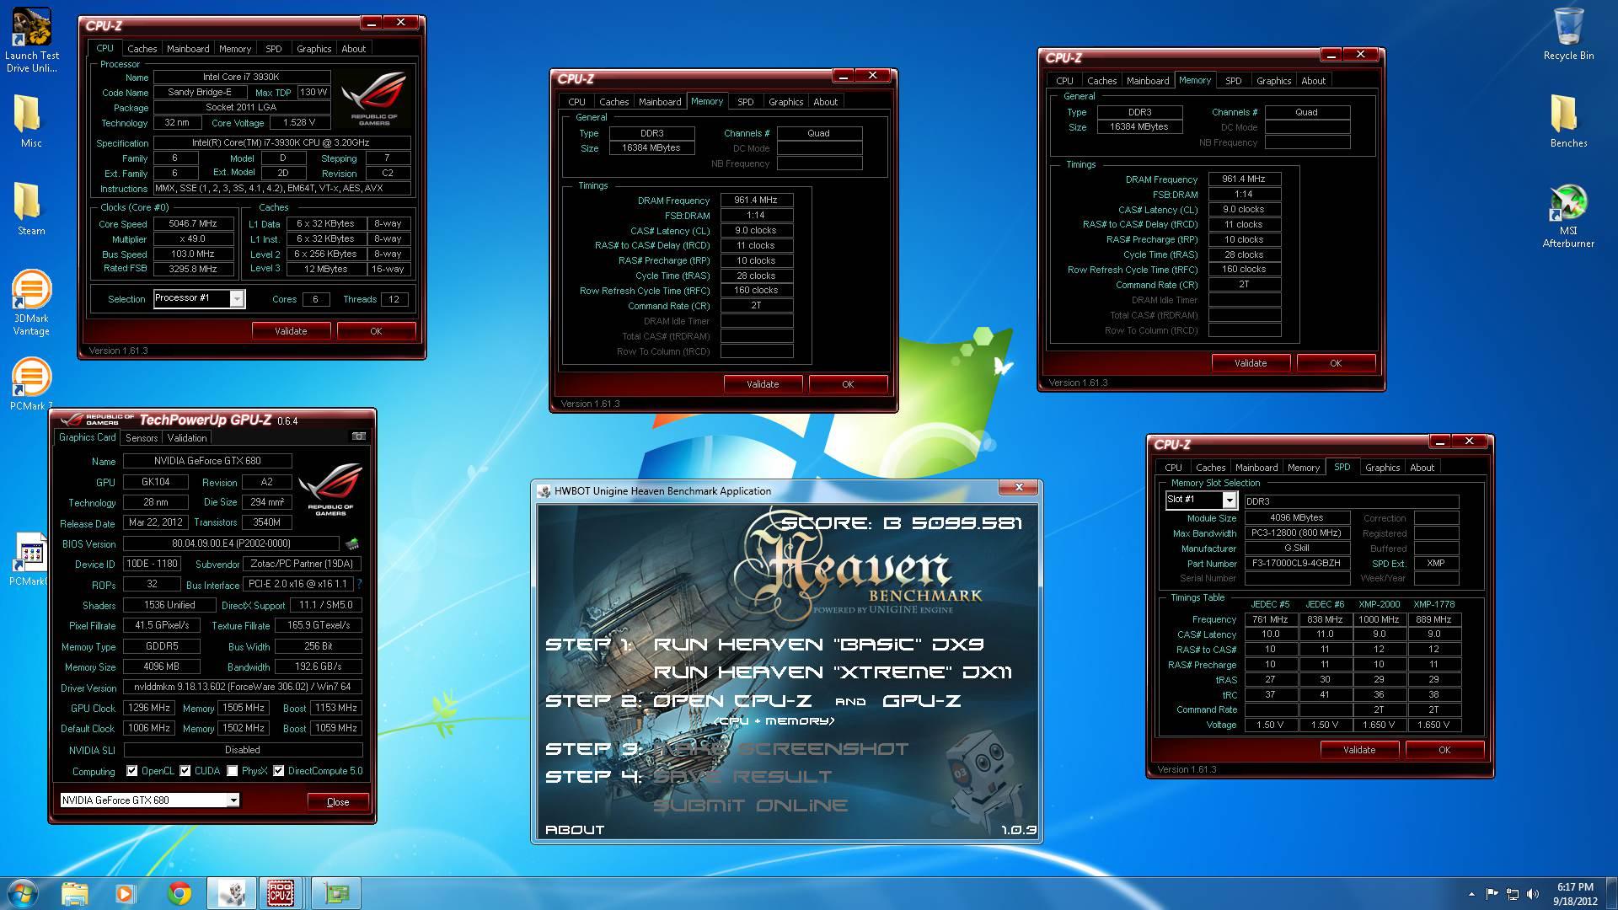Launch the PCMark 7 desktop shortcut
The width and height of the screenshot is (1618, 910).
(x=31, y=384)
